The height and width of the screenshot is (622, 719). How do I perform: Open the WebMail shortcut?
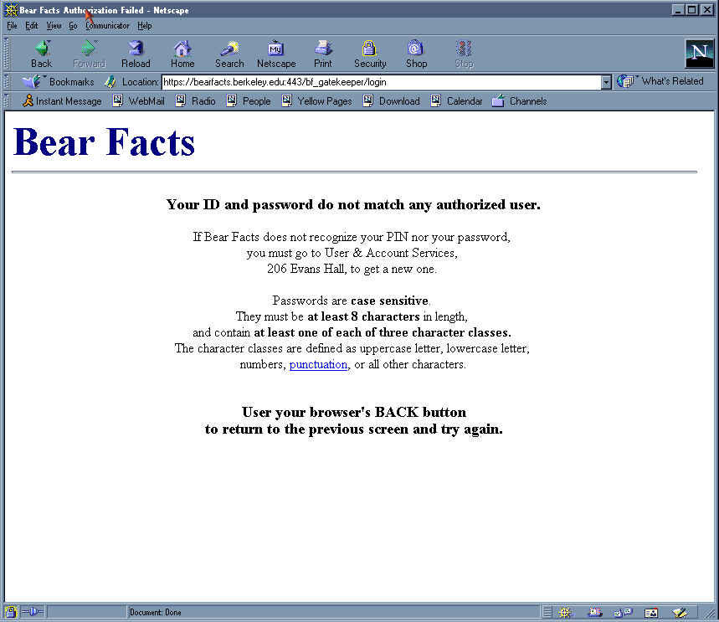pos(138,101)
